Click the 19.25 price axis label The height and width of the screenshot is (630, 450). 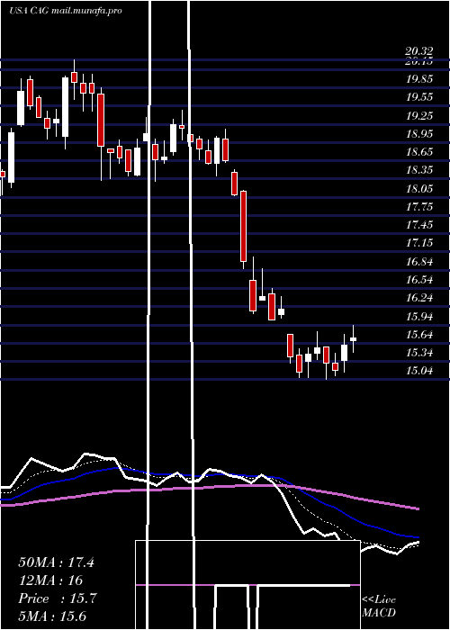419,116
